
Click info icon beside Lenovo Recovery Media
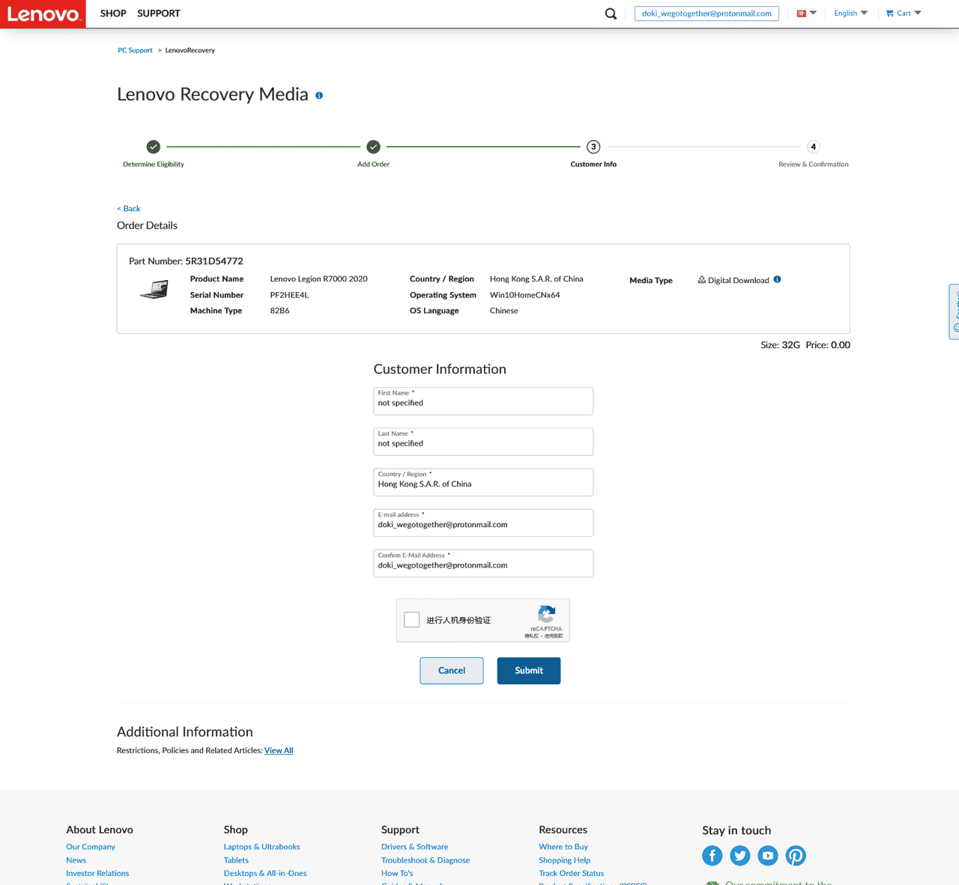319,96
